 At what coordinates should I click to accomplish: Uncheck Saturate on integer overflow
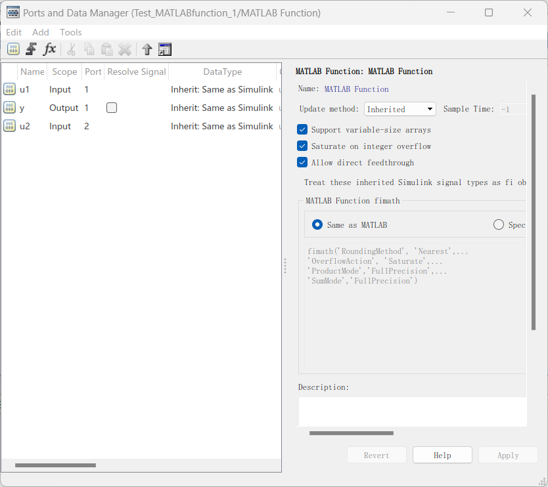[x=302, y=146]
